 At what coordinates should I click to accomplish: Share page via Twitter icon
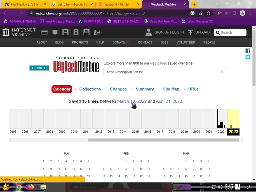click(248, 57)
